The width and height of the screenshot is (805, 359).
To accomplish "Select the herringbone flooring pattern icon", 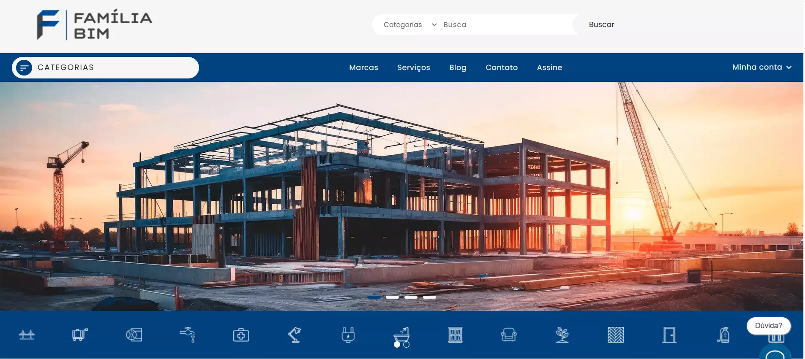I will (x=616, y=335).
